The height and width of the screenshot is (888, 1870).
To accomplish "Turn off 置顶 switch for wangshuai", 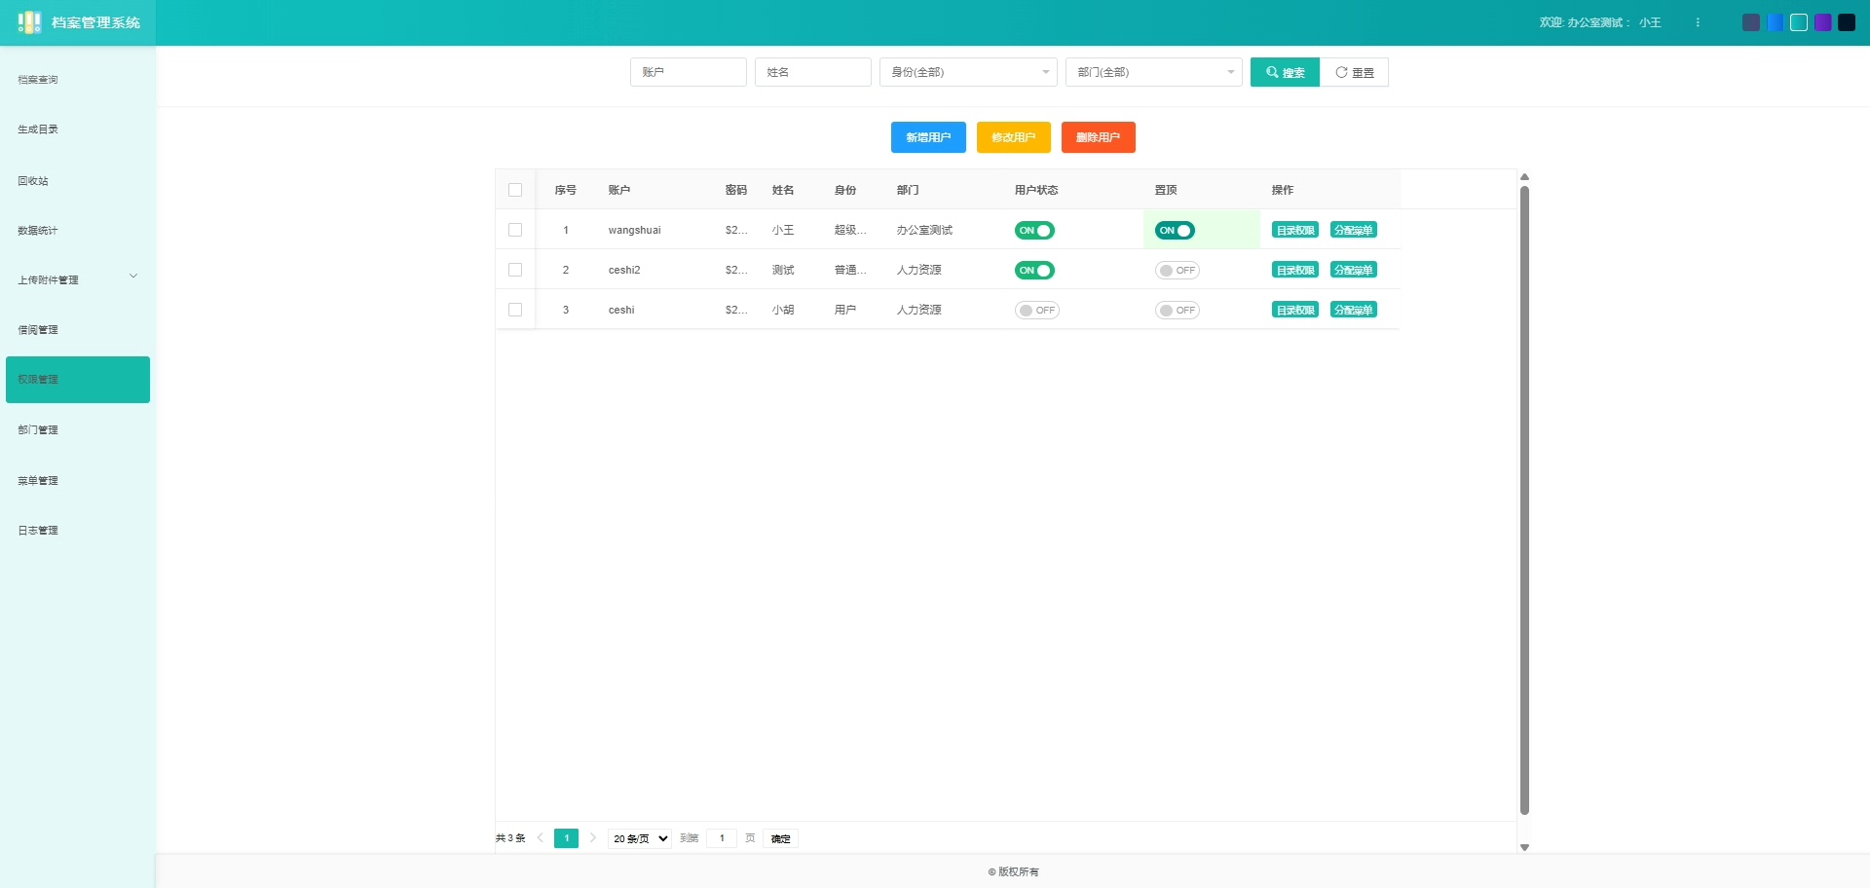I will pyautogui.click(x=1175, y=231).
